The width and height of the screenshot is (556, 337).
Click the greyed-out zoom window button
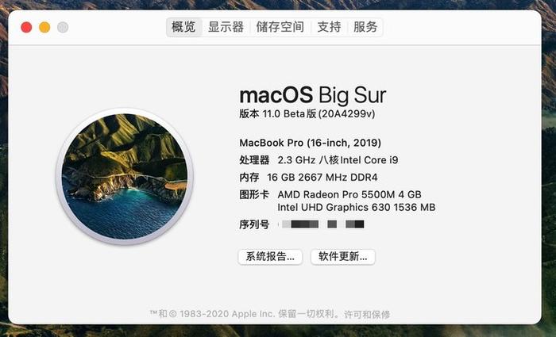[63, 27]
